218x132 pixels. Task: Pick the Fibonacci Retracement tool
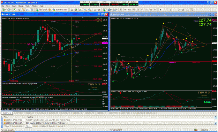(188, 10)
